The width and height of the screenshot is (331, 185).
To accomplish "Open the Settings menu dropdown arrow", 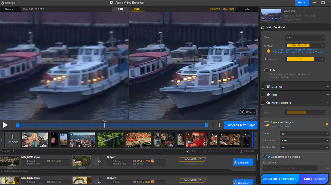I will click(x=19, y=3).
